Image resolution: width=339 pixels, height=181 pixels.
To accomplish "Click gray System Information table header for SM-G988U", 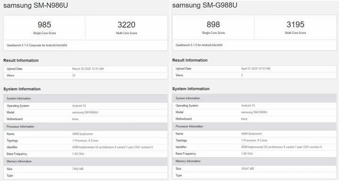I will 254,99.
